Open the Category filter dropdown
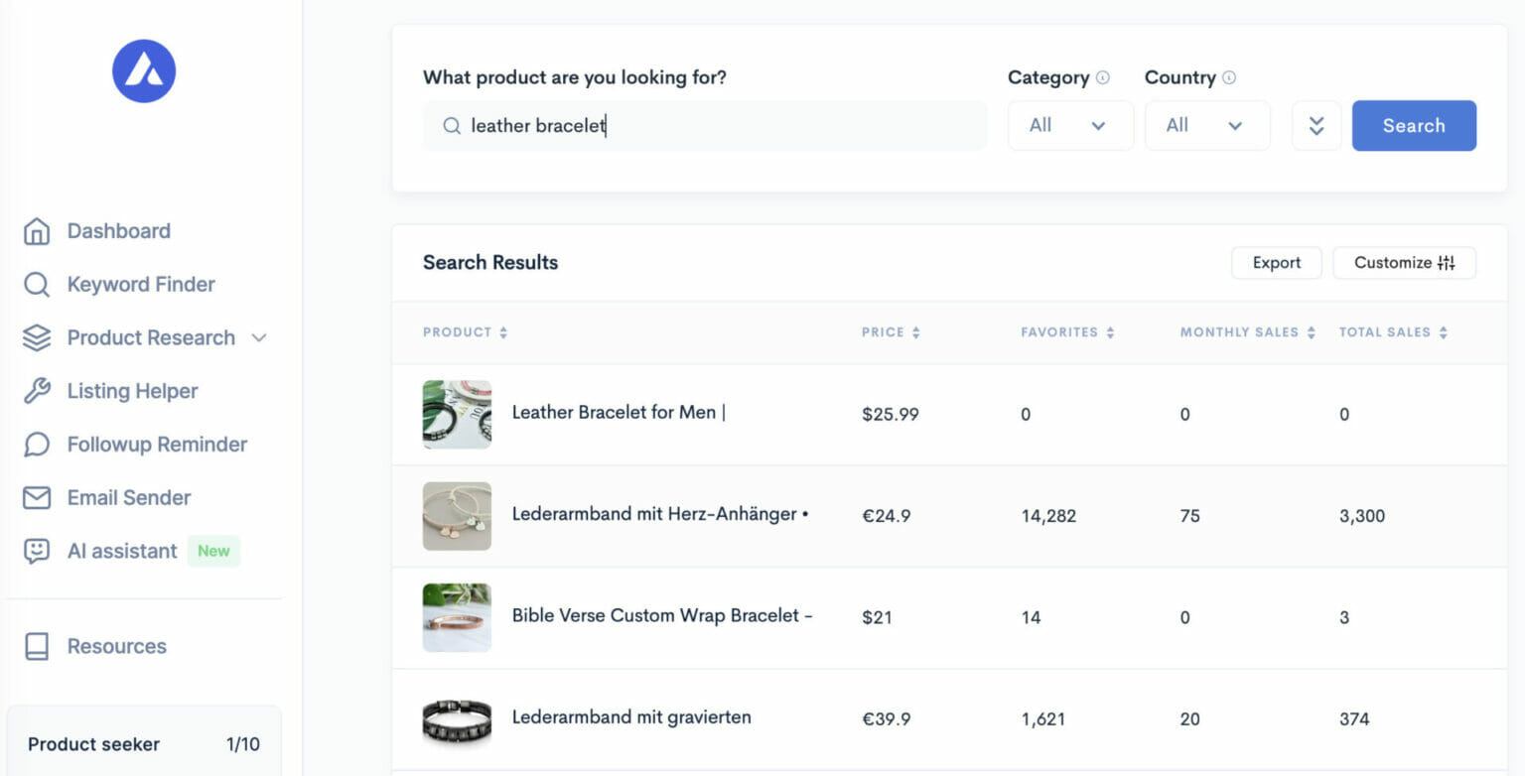Viewport: 1525px width, 776px height. click(x=1070, y=125)
